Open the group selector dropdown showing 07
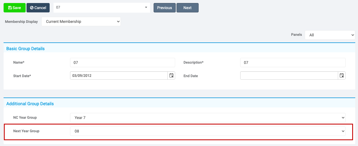 (x=101, y=8)
